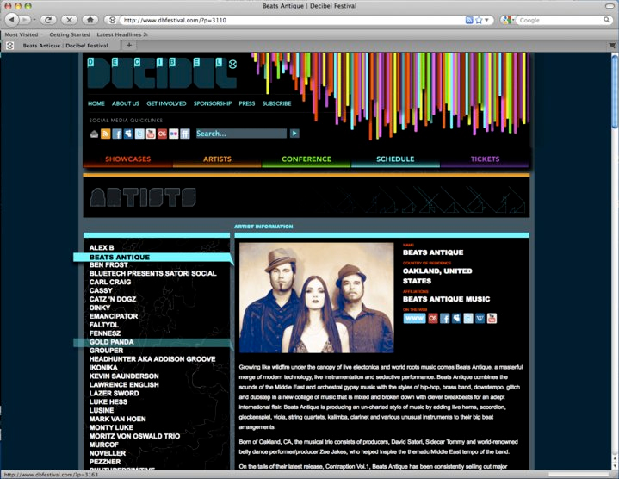Open the search engine selector dropdown
619x479 pixels.
click(x=508, y=20)
